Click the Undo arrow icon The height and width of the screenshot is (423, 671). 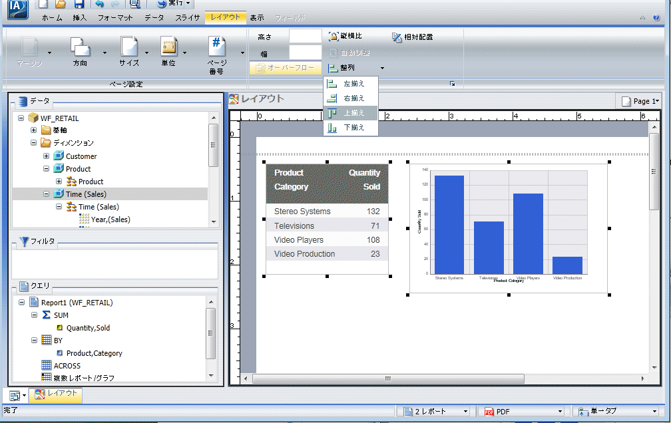(x=99, y=4)
